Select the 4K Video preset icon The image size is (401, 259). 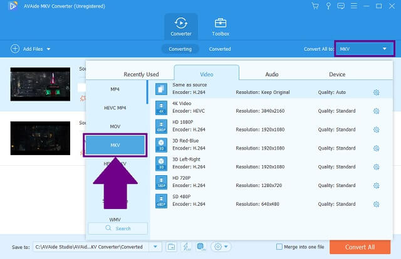coord(161,108)
